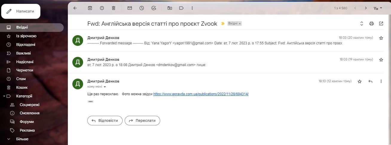Toggle the importance marker beside subject
The width and height of the screenshot is (391, 145).
click(x=223, y=24)
